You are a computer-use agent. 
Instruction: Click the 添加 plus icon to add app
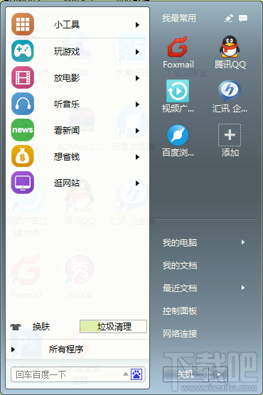click(x=230, y=135)
